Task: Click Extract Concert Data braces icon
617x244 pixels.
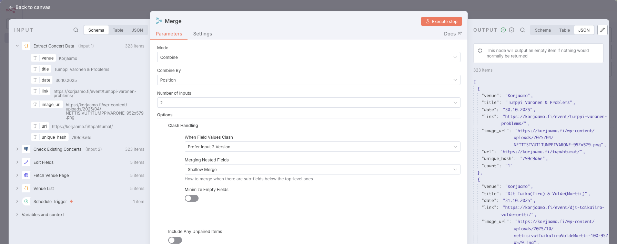Action: 26,46
